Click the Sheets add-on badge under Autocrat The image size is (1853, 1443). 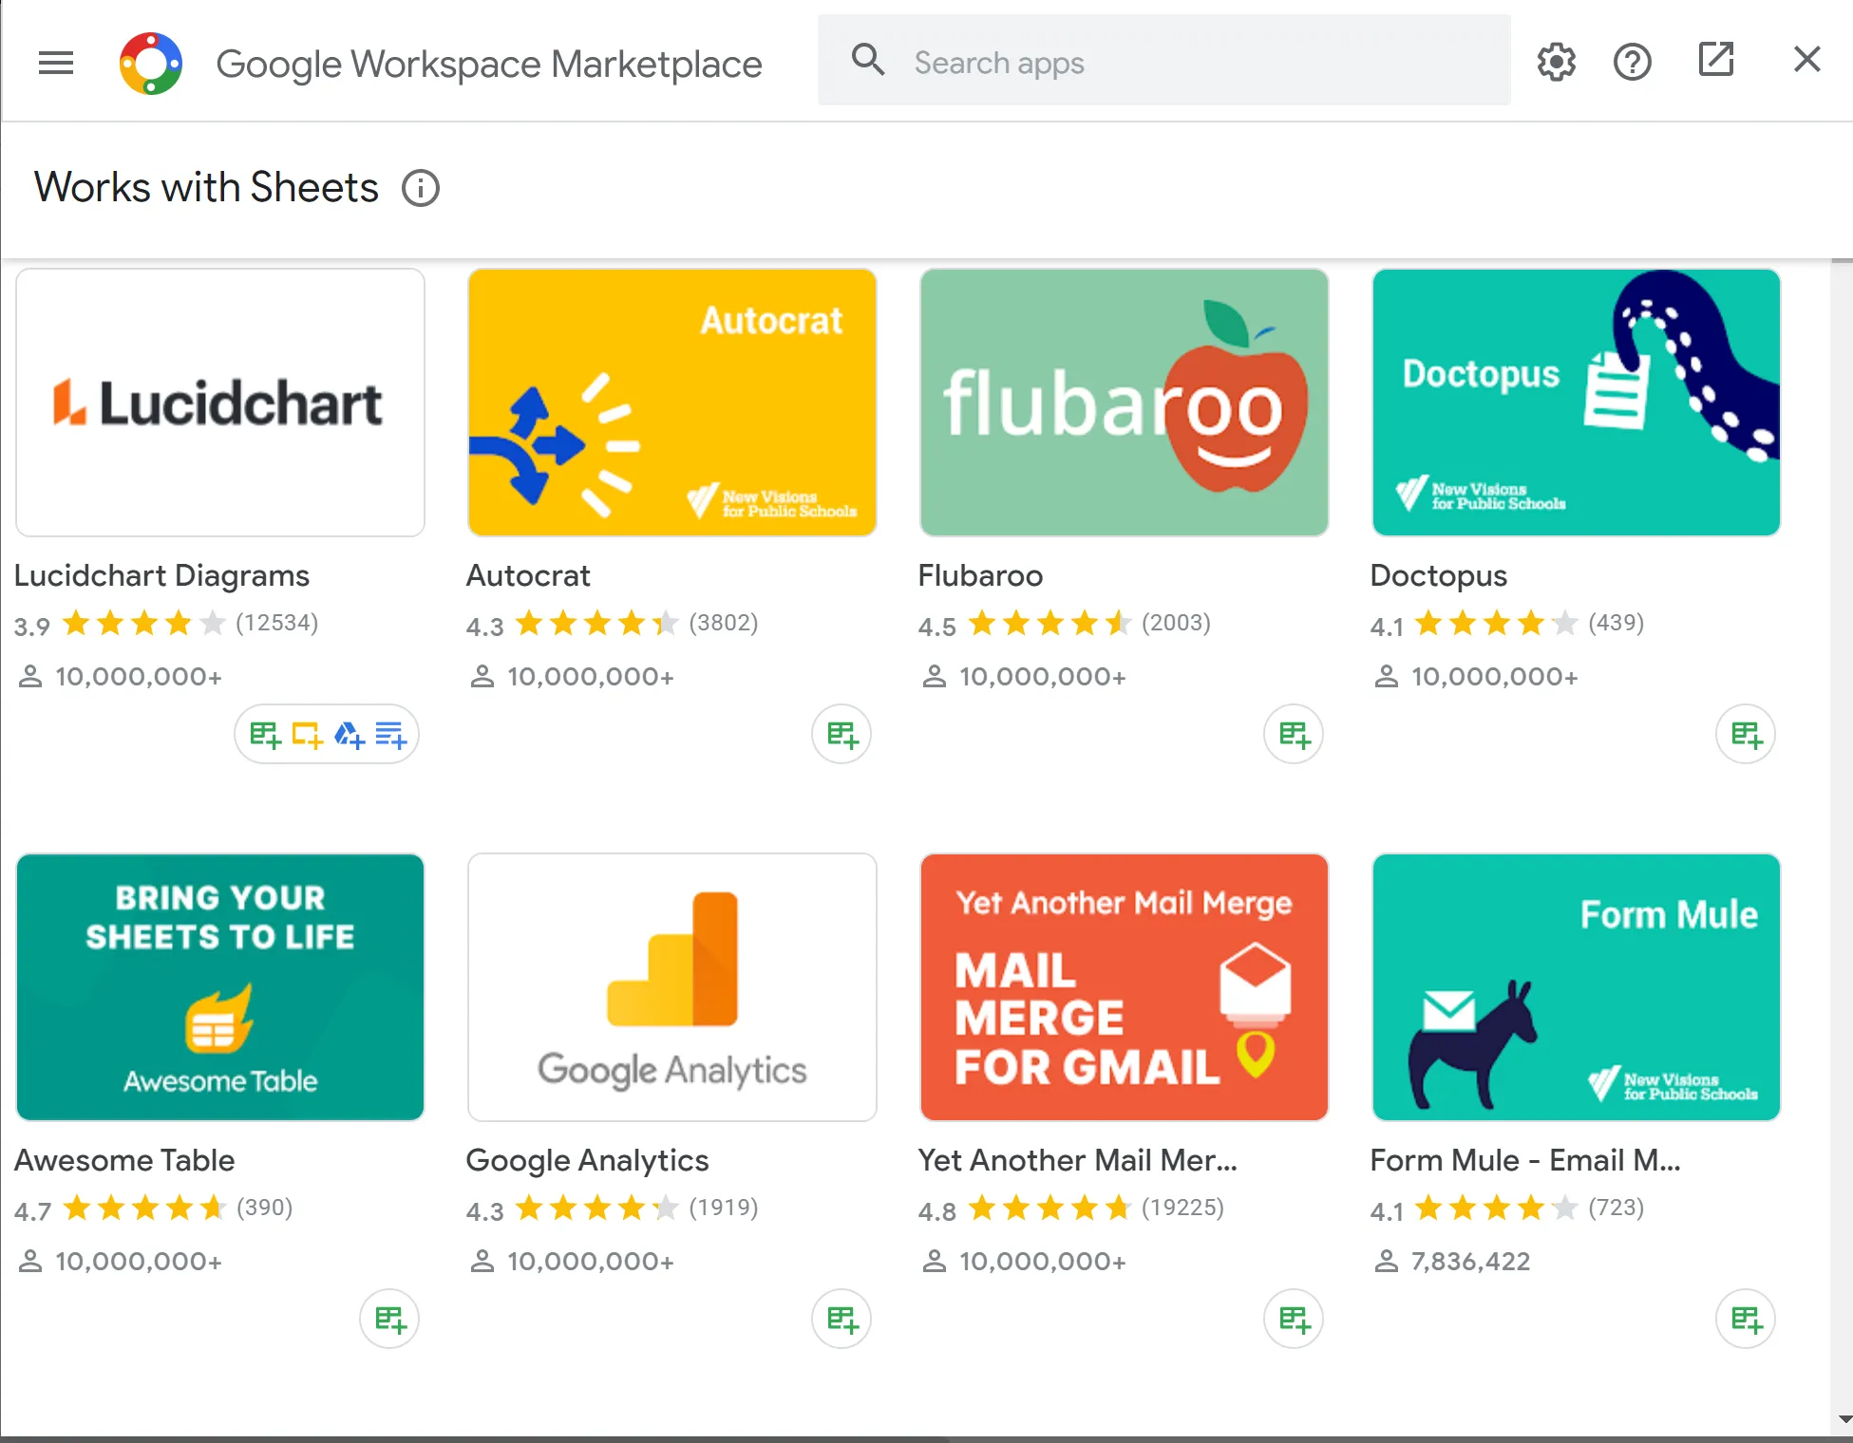tap(841, 734)
